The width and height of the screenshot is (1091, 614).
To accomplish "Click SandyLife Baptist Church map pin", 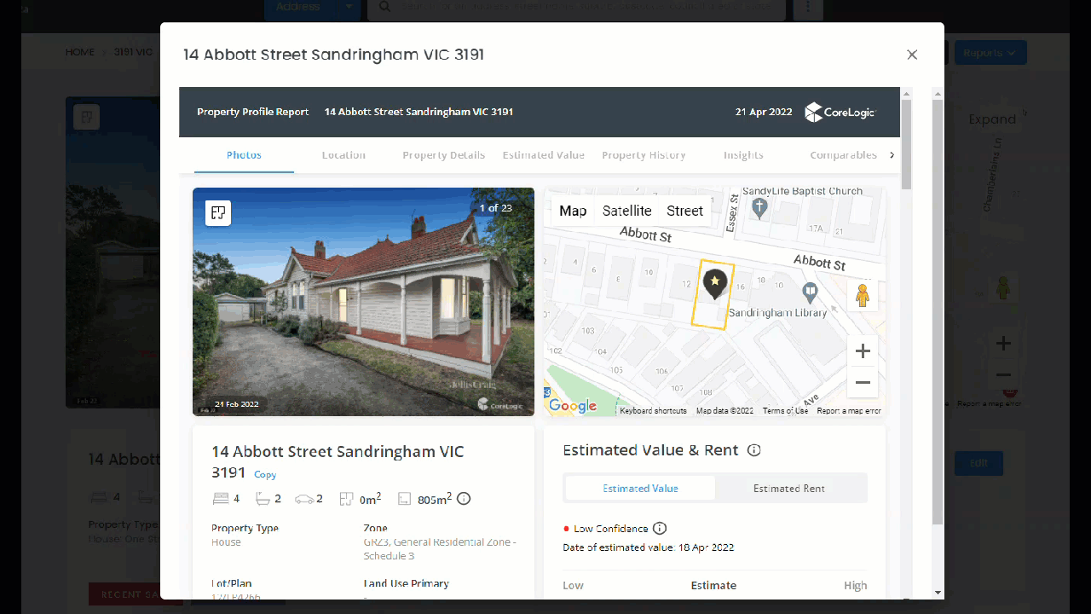I will click(760, 207).
